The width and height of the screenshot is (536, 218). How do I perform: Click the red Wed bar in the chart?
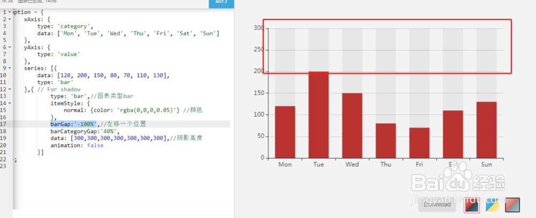(x=352, y=126)
